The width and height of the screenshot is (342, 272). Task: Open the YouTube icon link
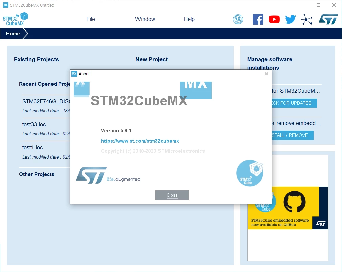[274, 19]
